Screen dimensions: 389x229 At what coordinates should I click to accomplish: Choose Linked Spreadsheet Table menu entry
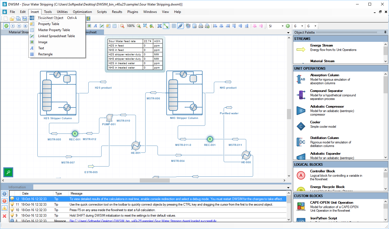point(57,36)
